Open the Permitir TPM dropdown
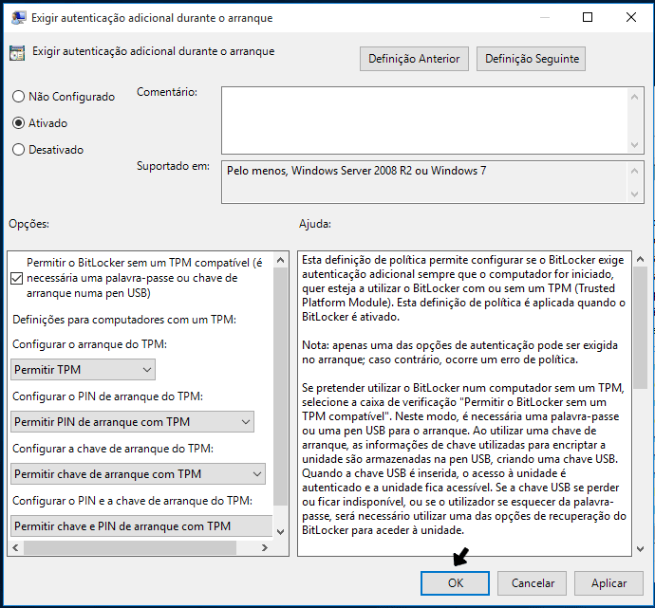Screen dimensions: 655x608 click(83, 370)
